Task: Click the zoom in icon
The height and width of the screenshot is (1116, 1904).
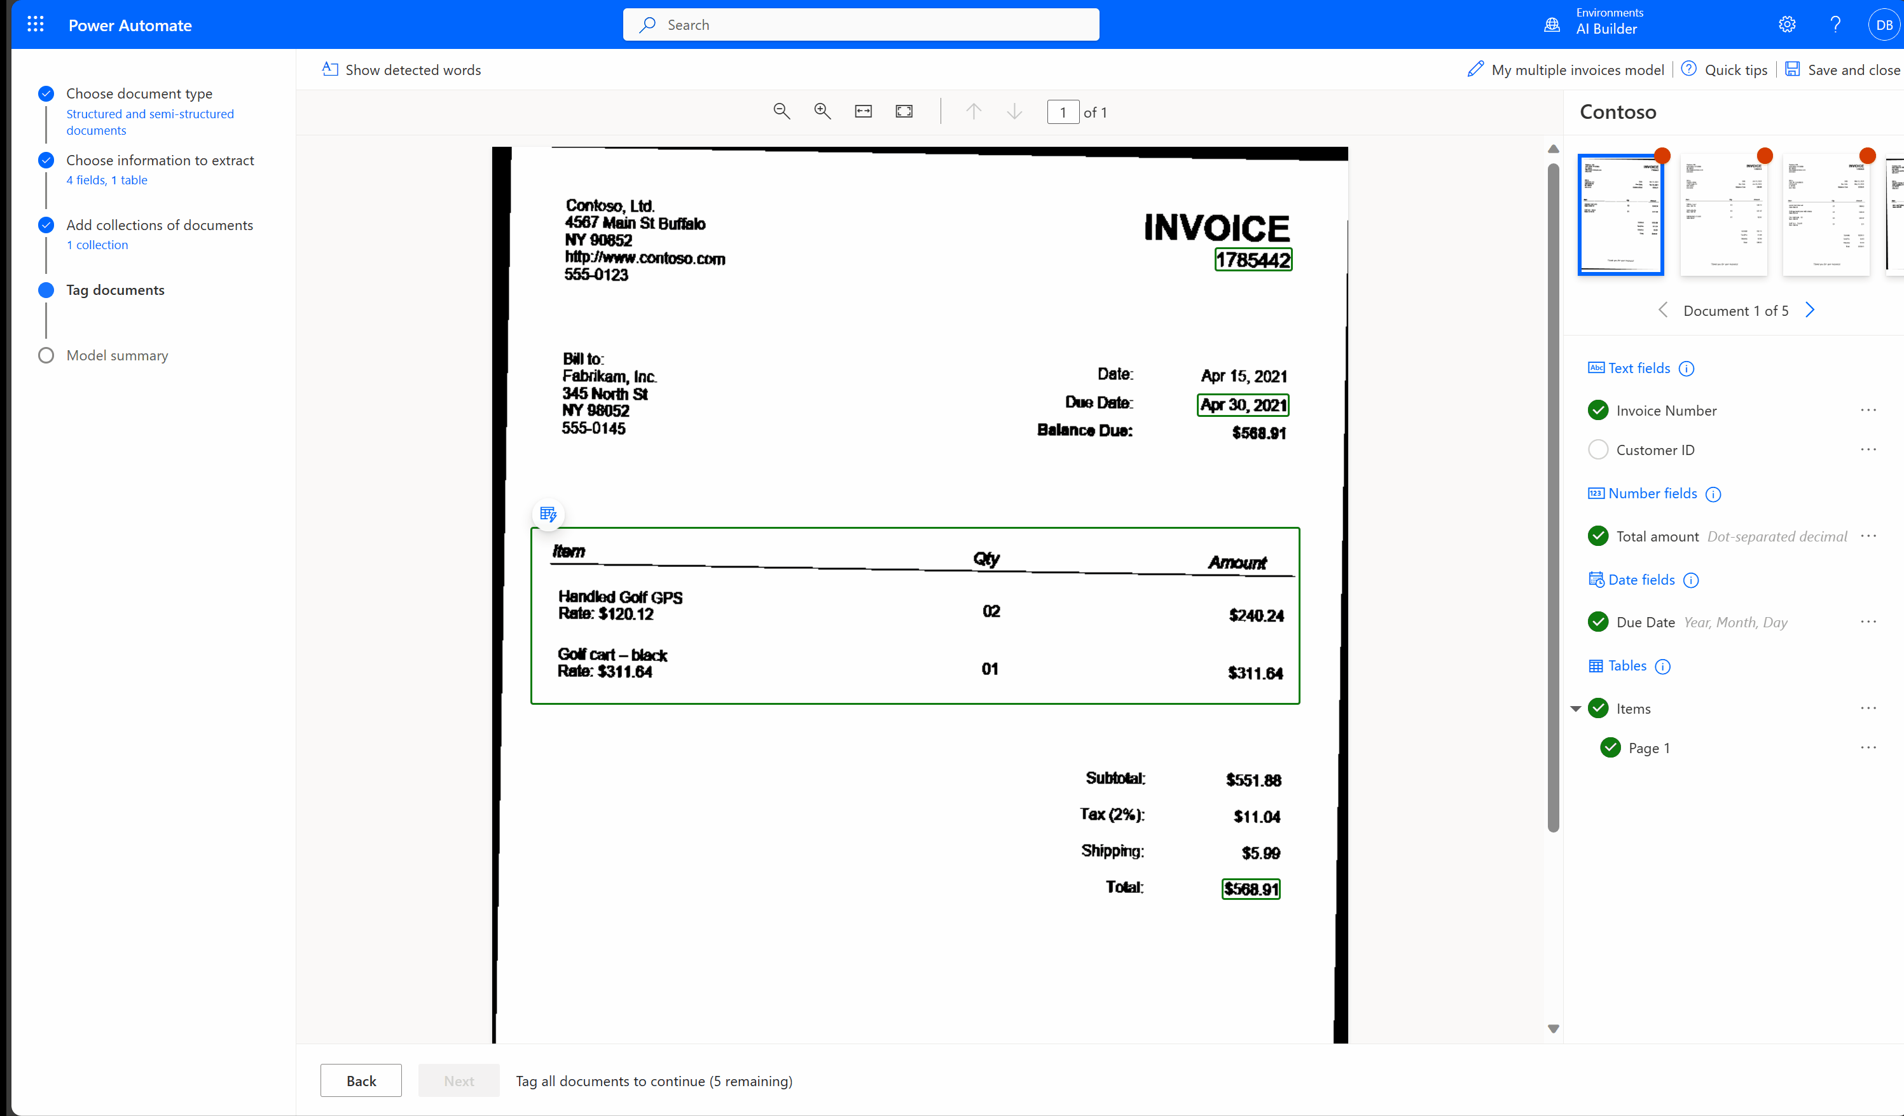Action: 821,112
